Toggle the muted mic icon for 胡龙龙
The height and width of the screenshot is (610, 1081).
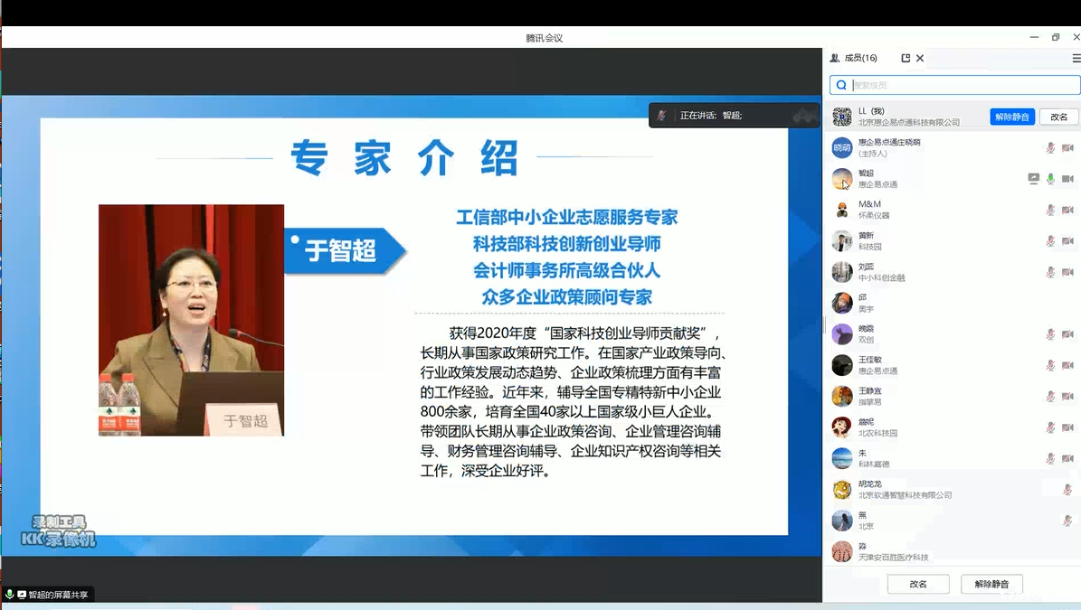1067,490
